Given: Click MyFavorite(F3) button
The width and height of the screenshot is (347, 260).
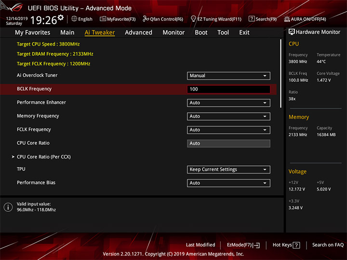Looking at the screenshot, I should tap(118, 19).
